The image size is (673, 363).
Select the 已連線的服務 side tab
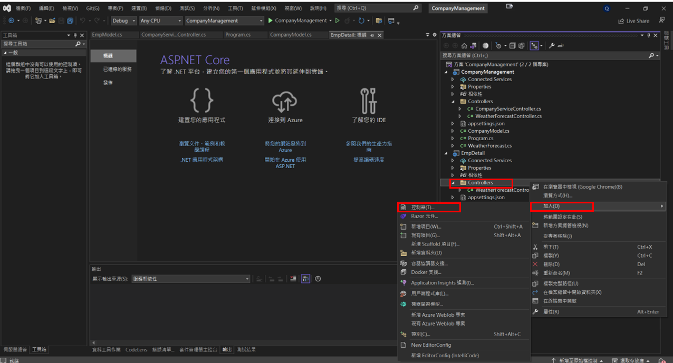click(x=117, y=69)
